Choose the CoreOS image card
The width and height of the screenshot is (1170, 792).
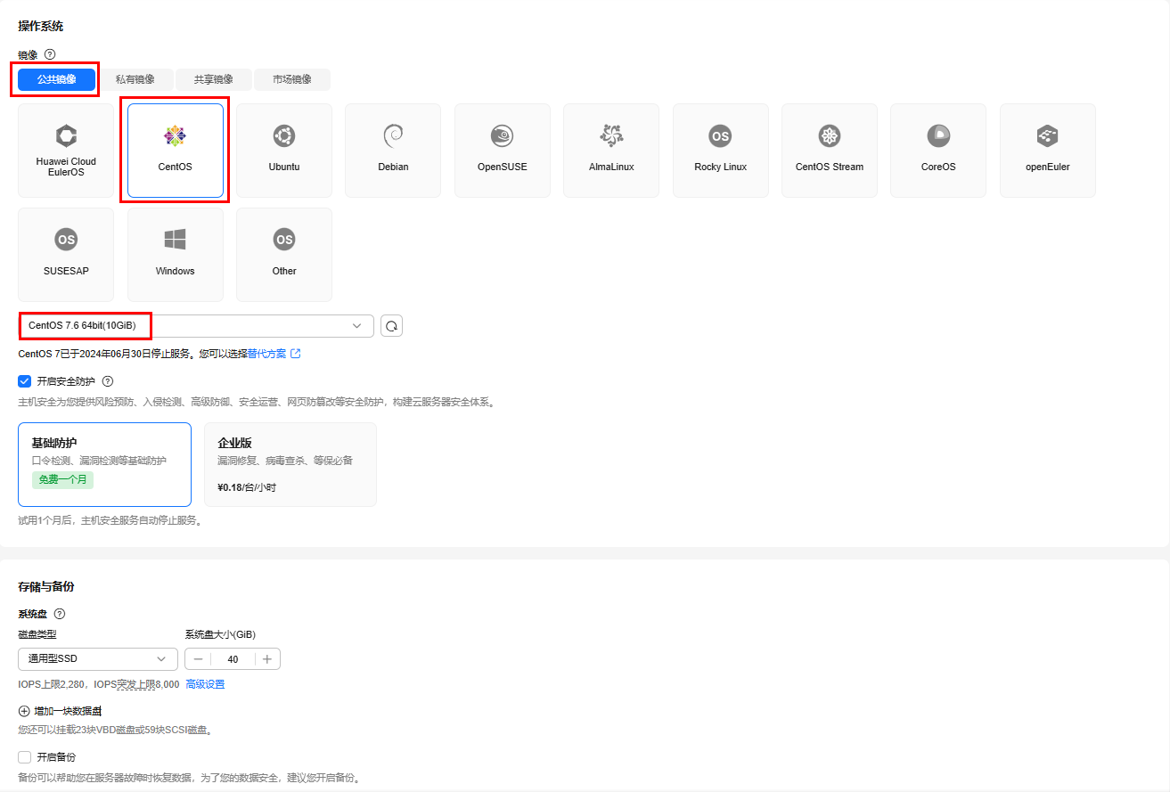938,151
